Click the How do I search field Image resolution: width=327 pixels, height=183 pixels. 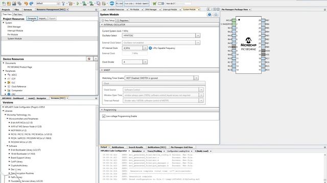pos(183,4)
